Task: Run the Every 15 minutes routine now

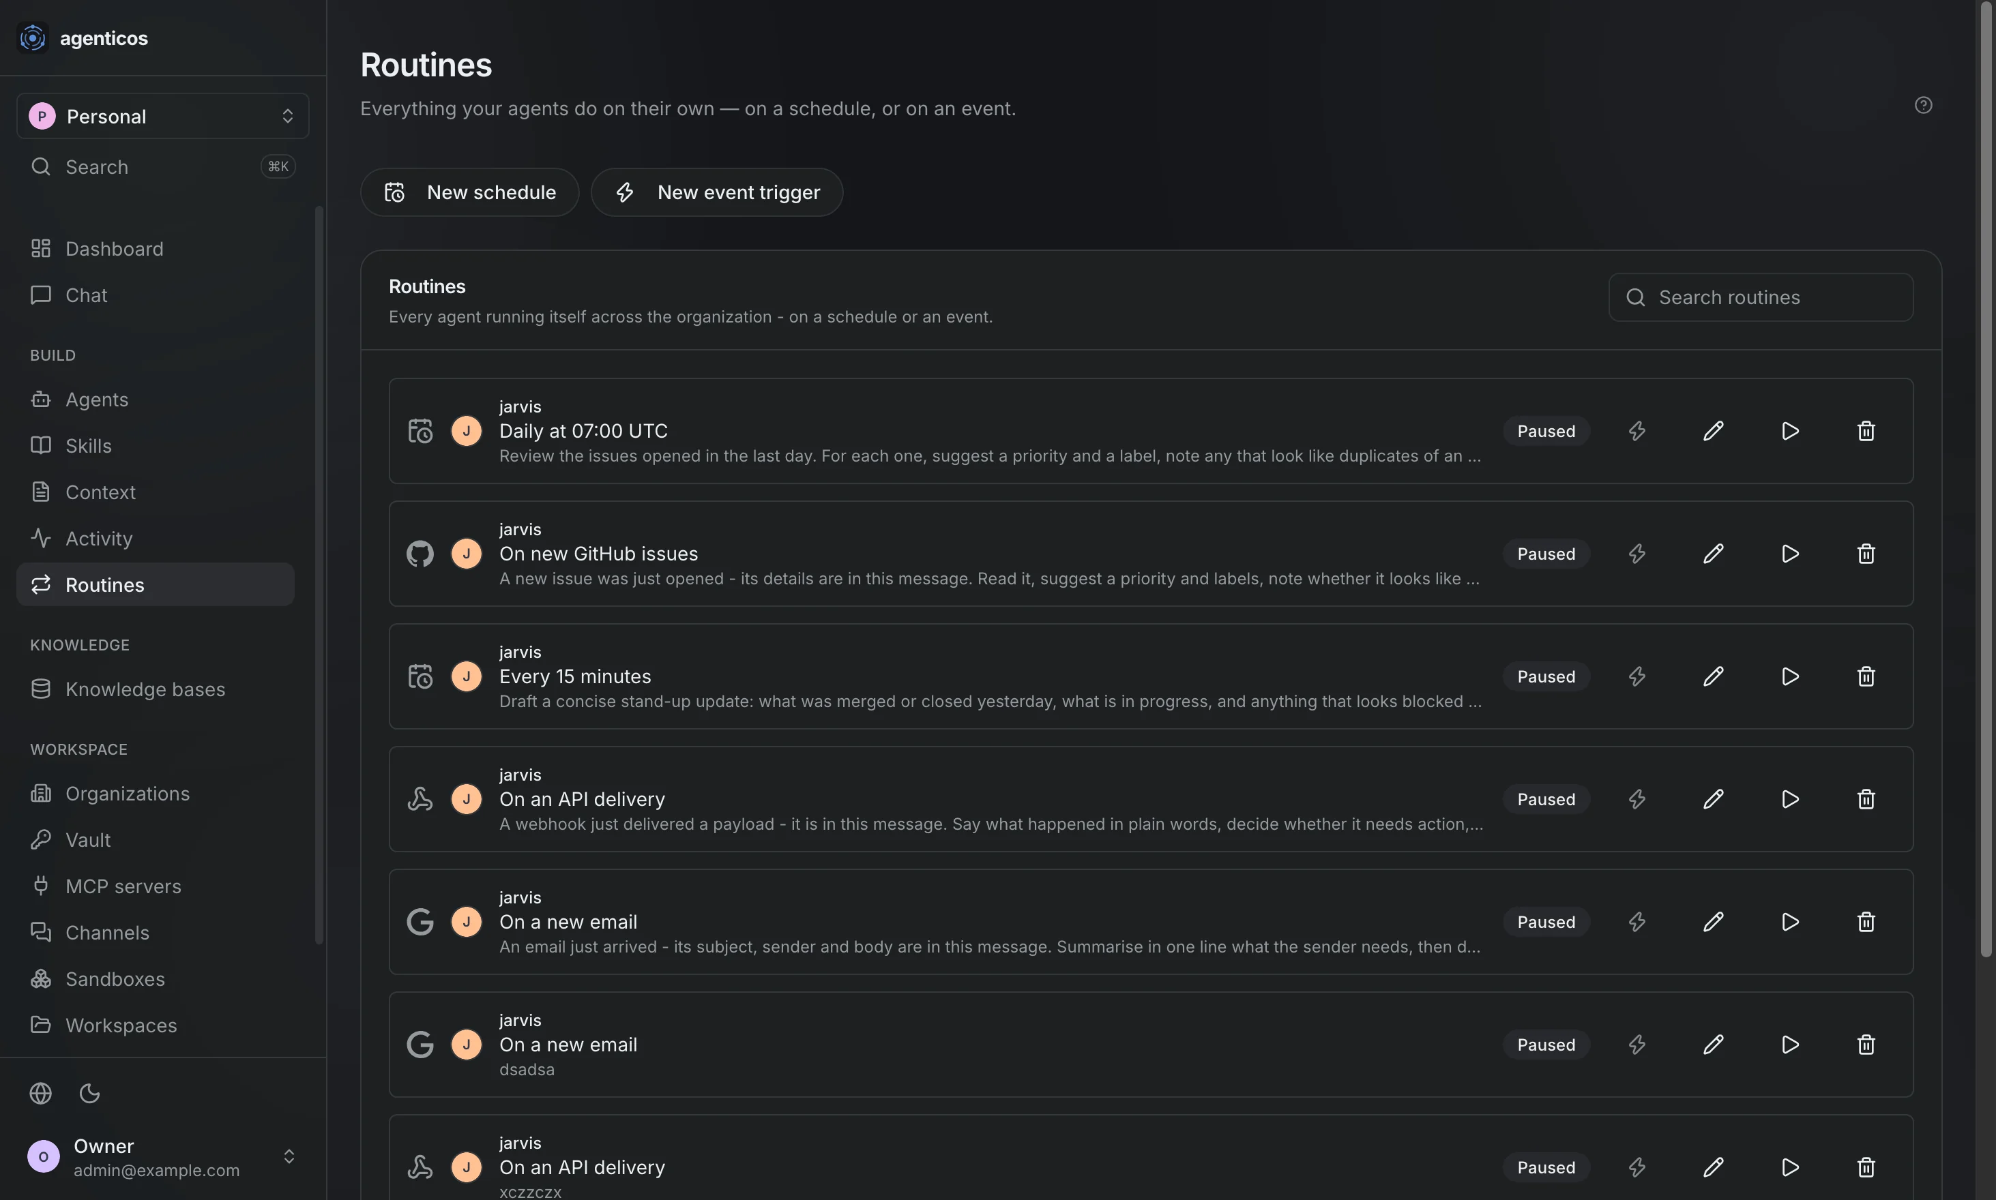Action: [1790, 677]
